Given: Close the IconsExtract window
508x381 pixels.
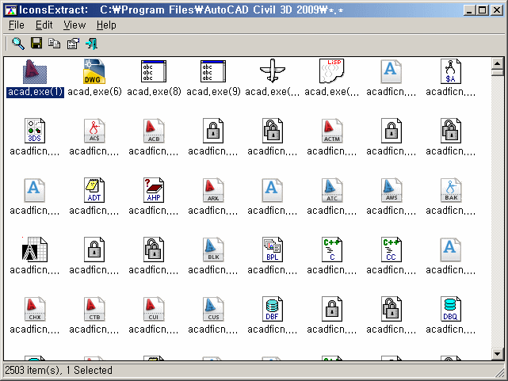Looking at the screenshot, I should pos(496,10).
